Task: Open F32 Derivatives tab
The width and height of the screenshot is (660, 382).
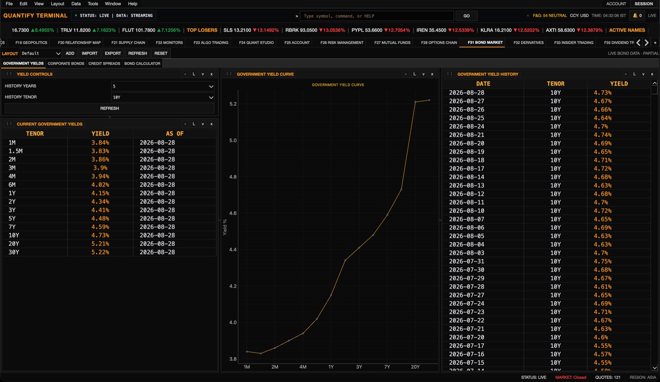Action: (x=528, y=43)
